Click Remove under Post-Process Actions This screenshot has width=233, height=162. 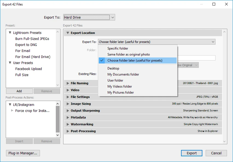pyautogui.click(x=47, y=141)
